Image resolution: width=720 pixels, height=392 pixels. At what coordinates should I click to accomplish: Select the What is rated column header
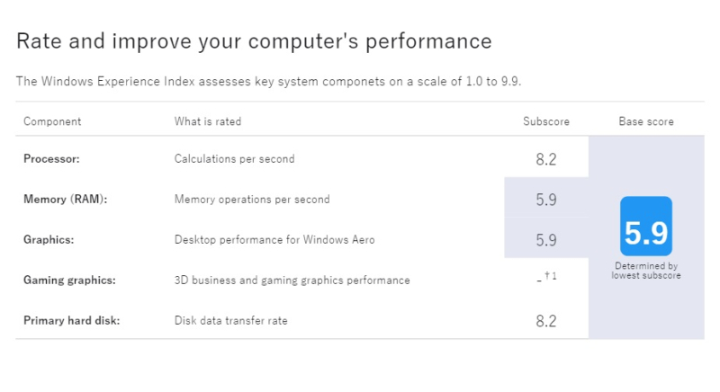208,121
